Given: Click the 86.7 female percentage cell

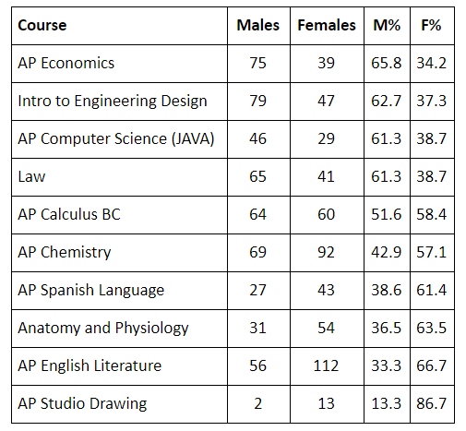Looking at the screenshot, I should tap(432, 404).
